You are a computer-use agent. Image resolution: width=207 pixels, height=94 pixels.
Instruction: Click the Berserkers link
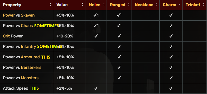pos(31,67)
